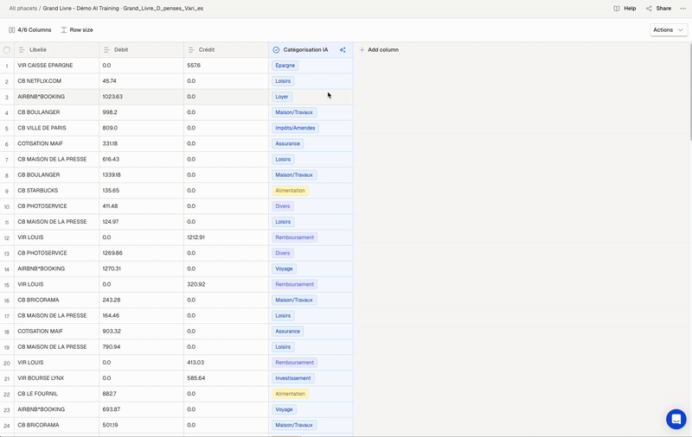Image resolution: width=692 pixels, height=437 pixels.
Task: Click the Loyer tag in row 3
Action: coord(282,97)
